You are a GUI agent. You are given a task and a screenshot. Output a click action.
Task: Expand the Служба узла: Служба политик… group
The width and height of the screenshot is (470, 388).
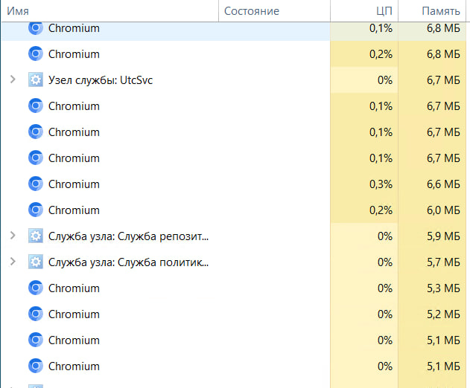12,262
